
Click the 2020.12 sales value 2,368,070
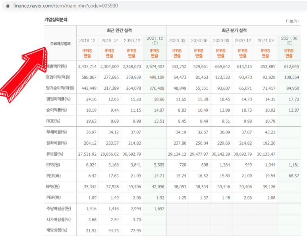click(x=132, y=67)
